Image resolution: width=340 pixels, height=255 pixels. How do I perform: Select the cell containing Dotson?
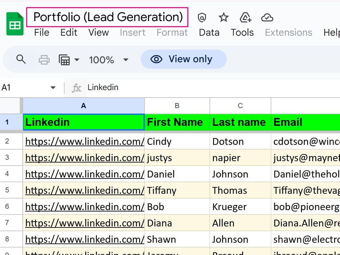[240, 141]
